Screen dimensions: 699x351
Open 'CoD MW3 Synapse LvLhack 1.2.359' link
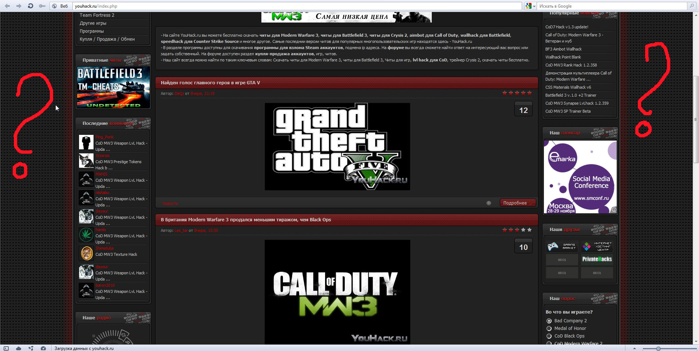[x=577, y=103]
